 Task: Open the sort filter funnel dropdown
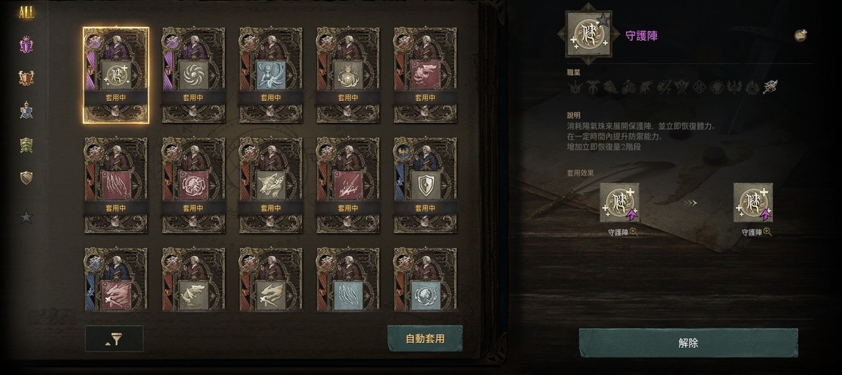113,339
